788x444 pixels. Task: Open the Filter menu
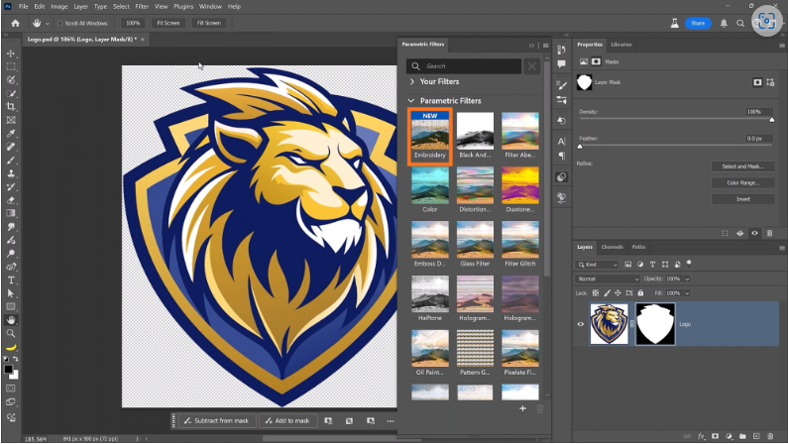142,7
